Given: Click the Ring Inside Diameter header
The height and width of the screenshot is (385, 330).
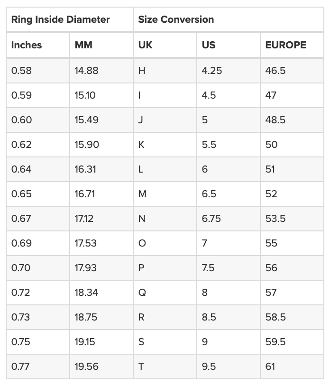Looking at the screenshot, I should coord(70,19).
